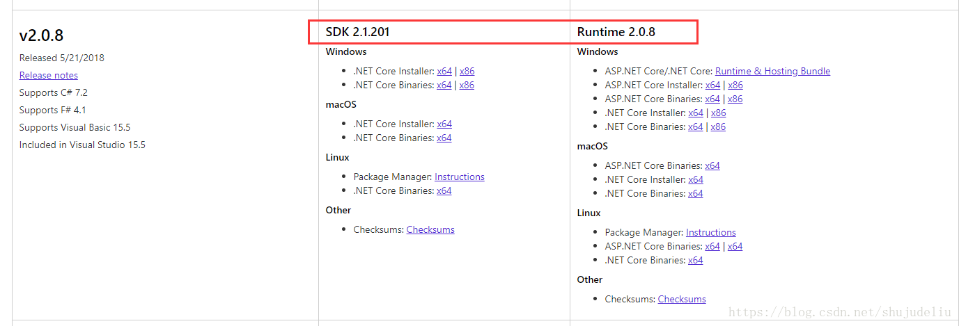Download SDK Linux .NET Core Binaries x64

444,190
